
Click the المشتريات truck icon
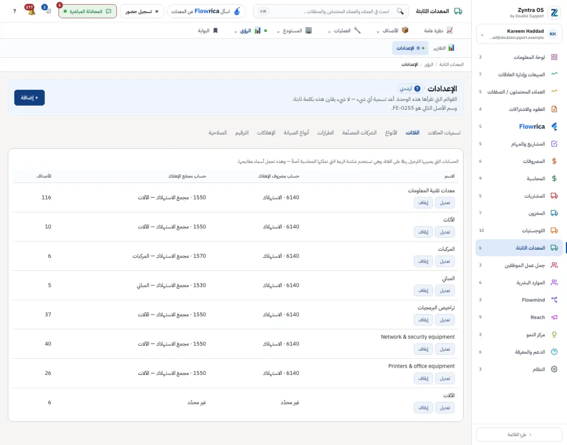[x=554, y=196]
